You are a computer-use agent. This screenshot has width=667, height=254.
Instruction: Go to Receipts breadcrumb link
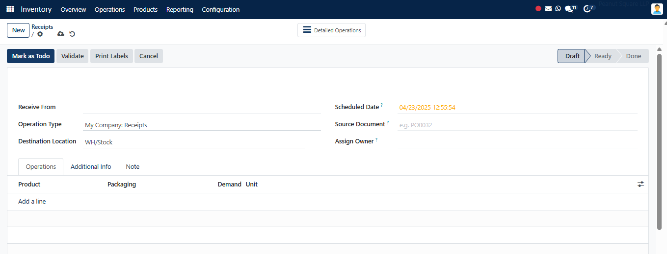tap(42, 27)
